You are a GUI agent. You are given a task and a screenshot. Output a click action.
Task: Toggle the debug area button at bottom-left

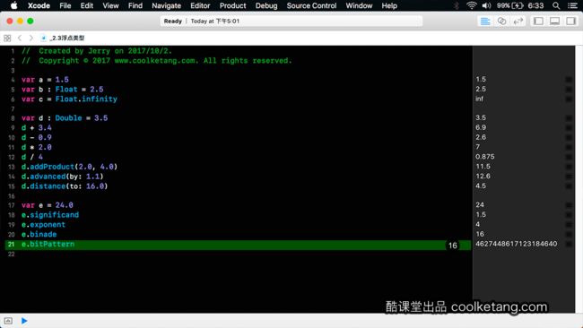coord(8,321)
